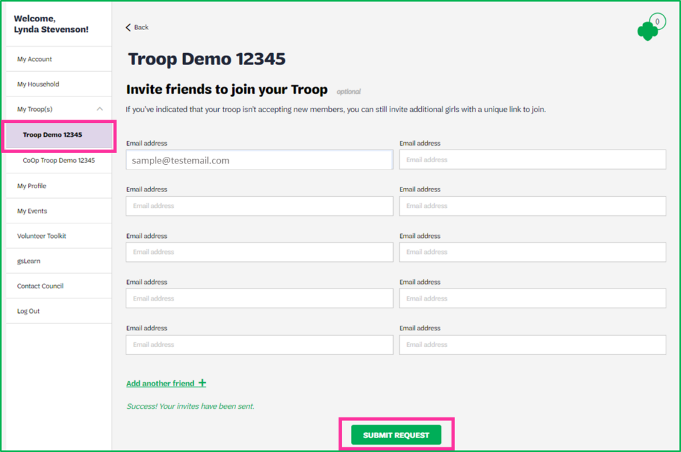Click the 'Invite friends to join your Troop' heading
Image resolution: width=681 pixels, height=452 pixels.
[x=227, y=90]
